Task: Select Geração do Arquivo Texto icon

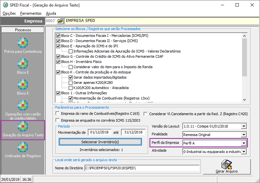Action: [23, 127]
